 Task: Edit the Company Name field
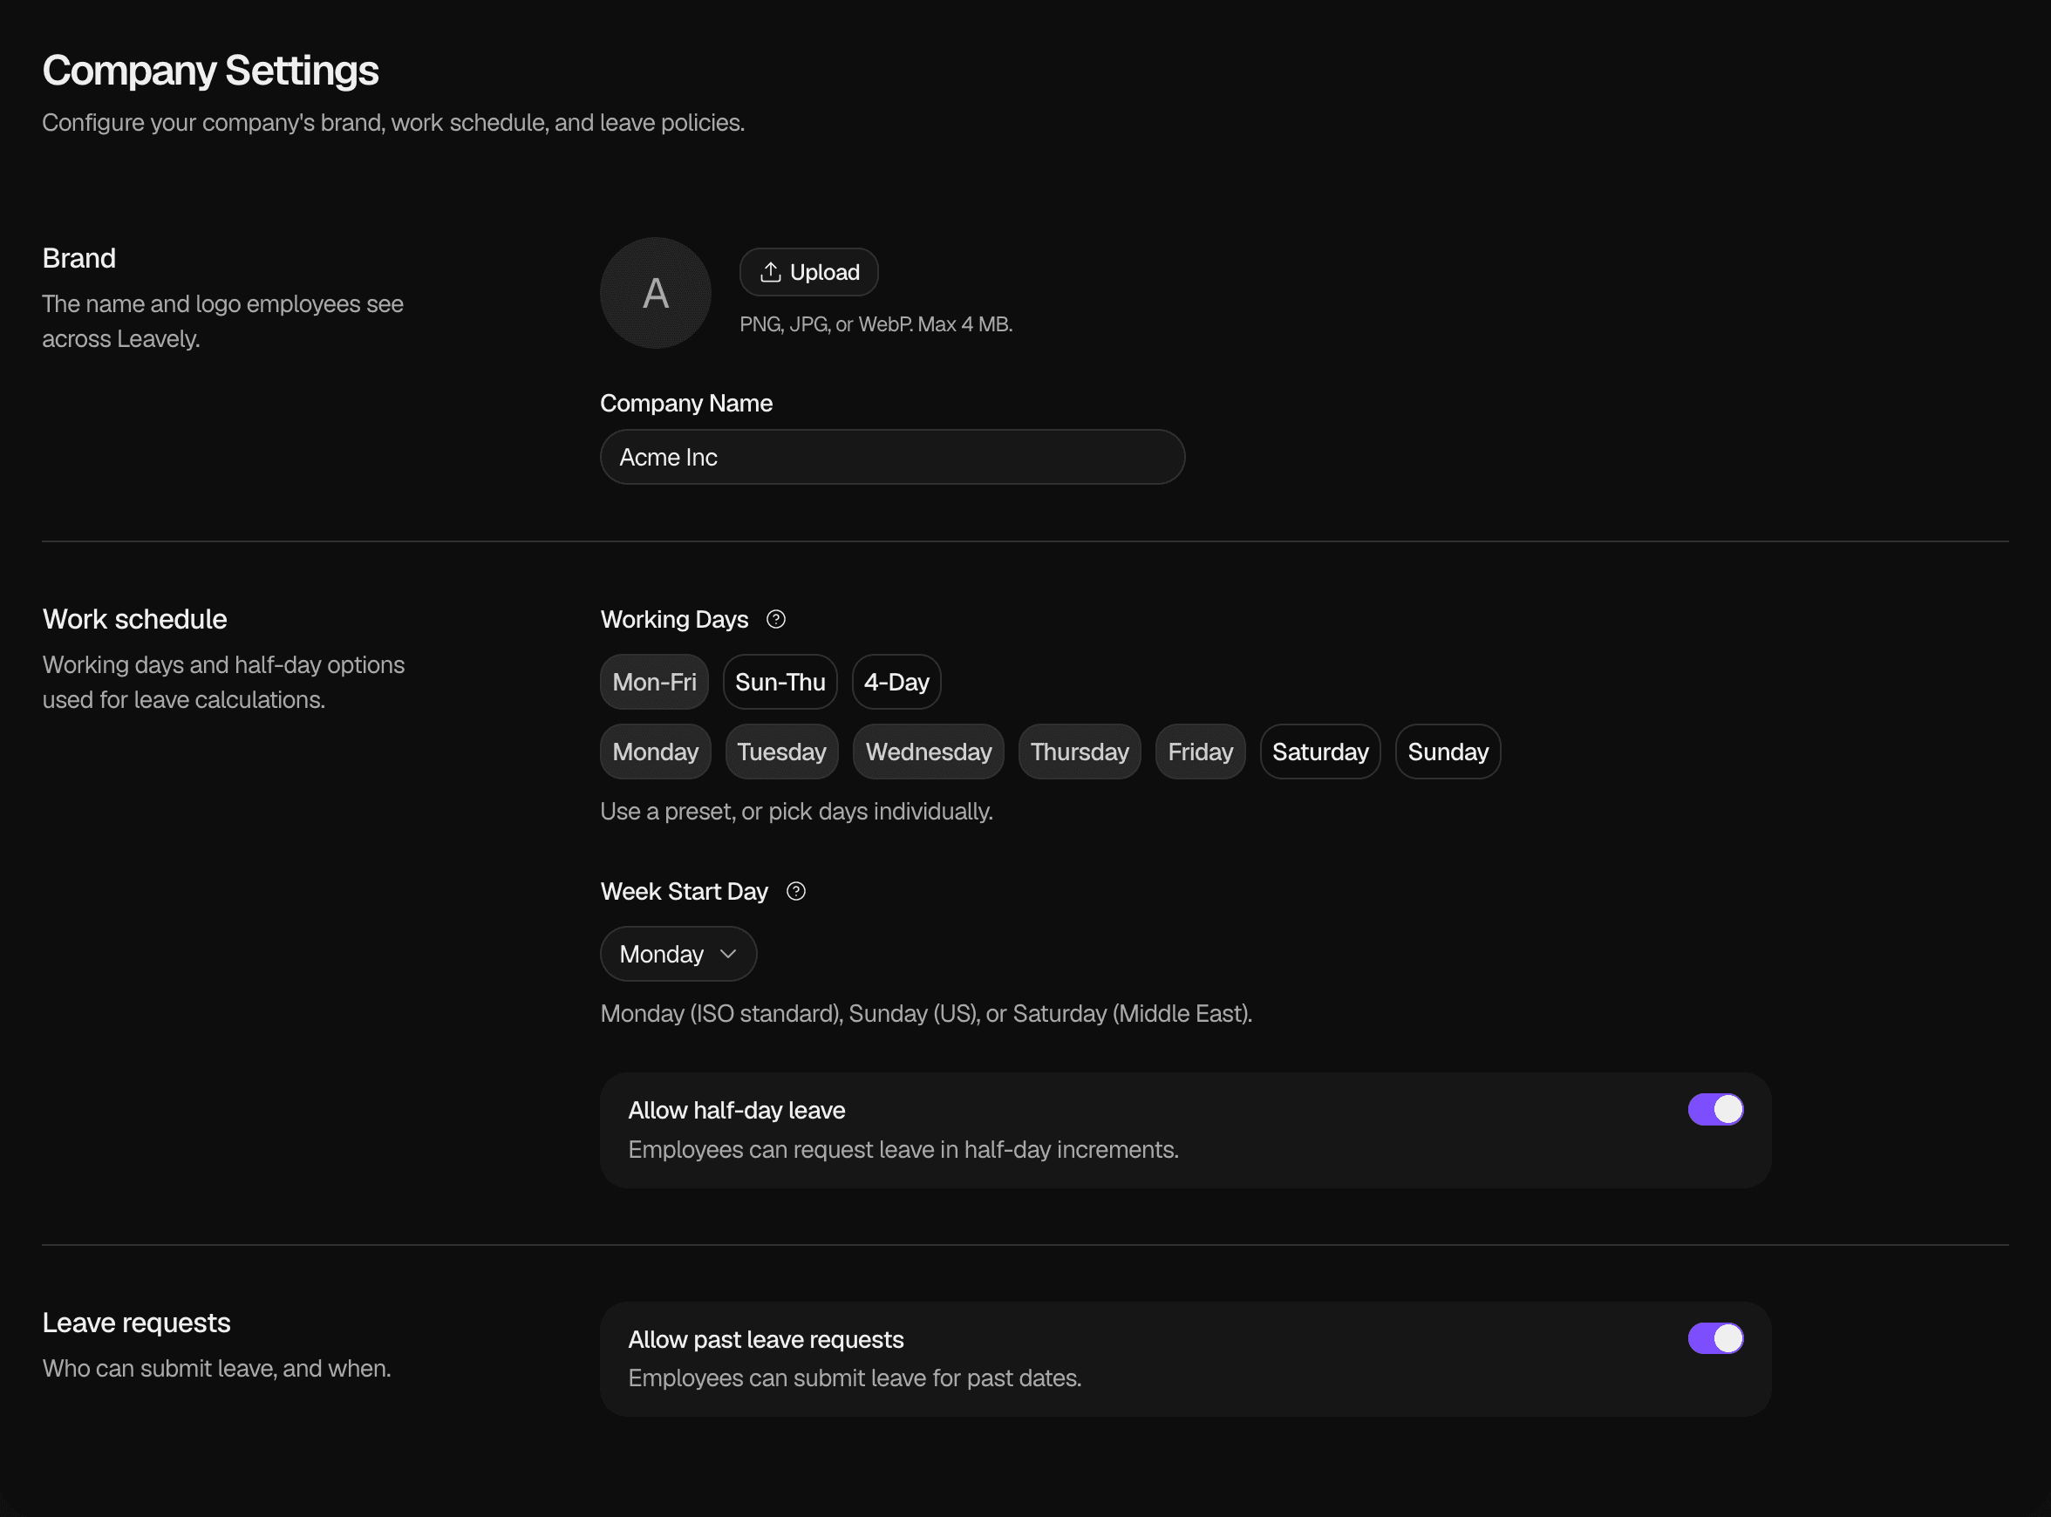click(893, 458)
